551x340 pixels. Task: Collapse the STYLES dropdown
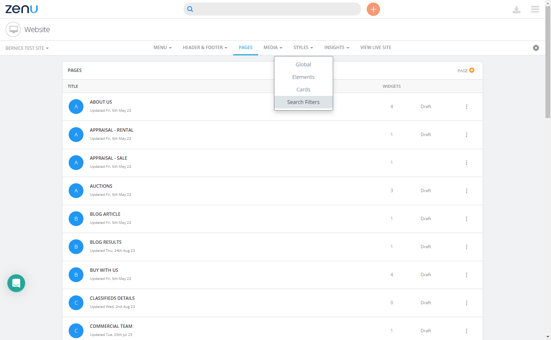pos(303,48)
